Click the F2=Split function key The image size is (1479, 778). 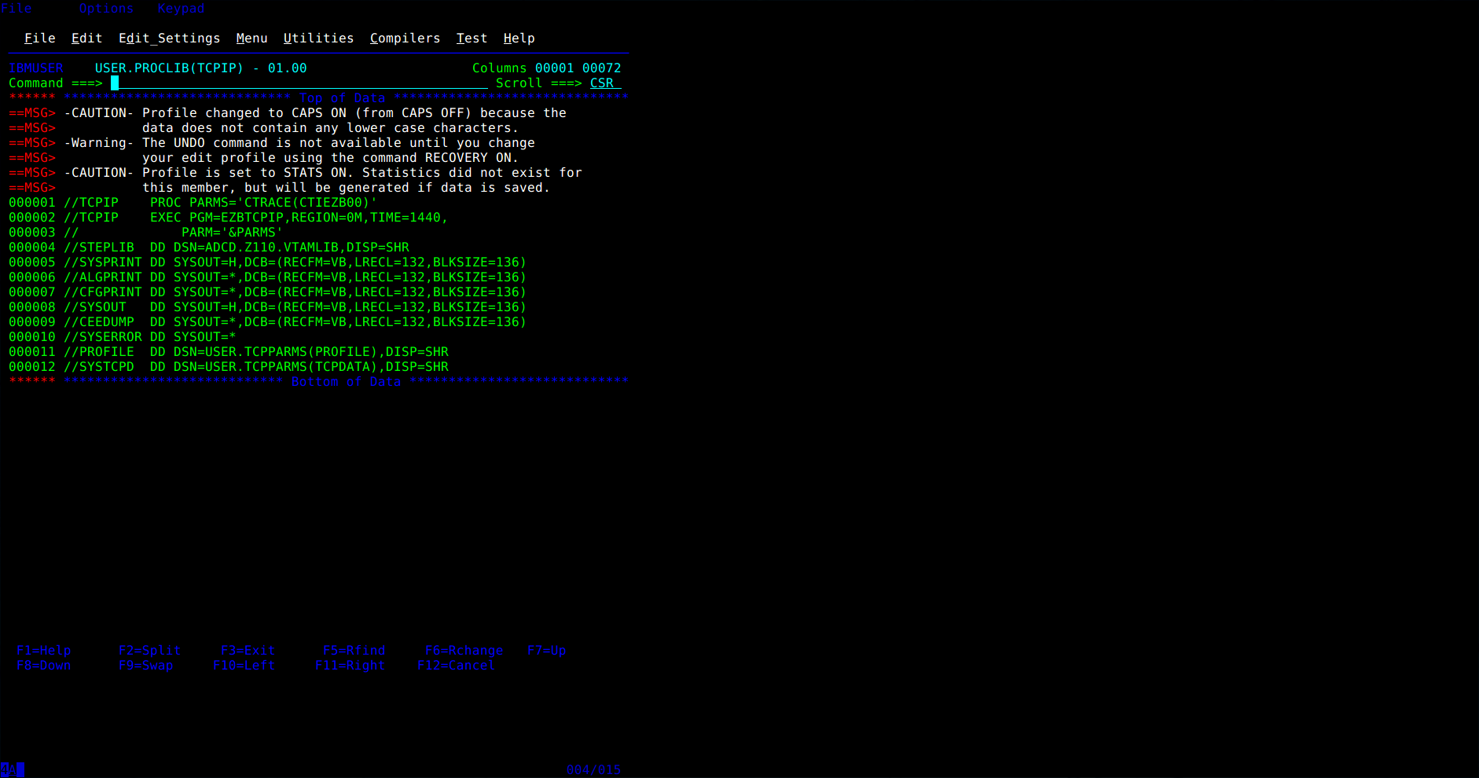pos(149,650)
